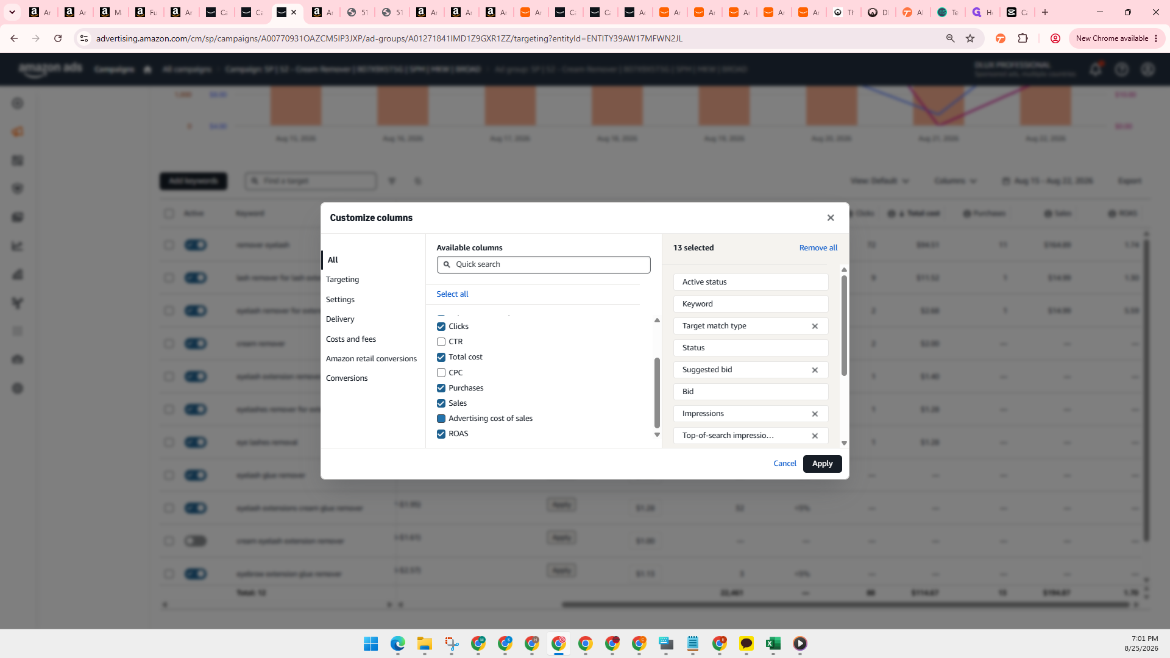Open the yellow chat app in taskbar

pyautogui.click(x=746, y=643)
